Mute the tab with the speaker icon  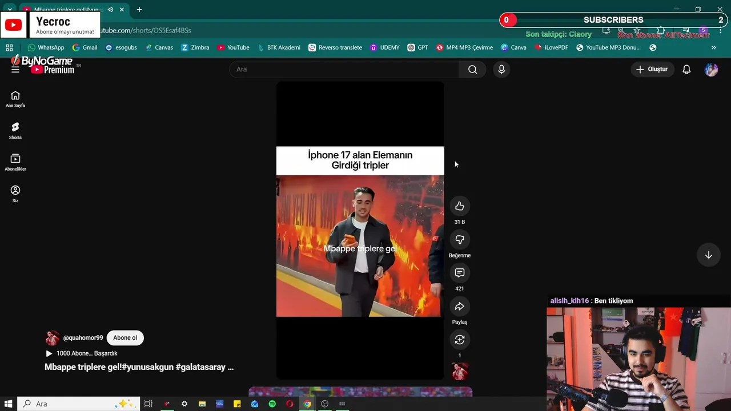(110, 10)
